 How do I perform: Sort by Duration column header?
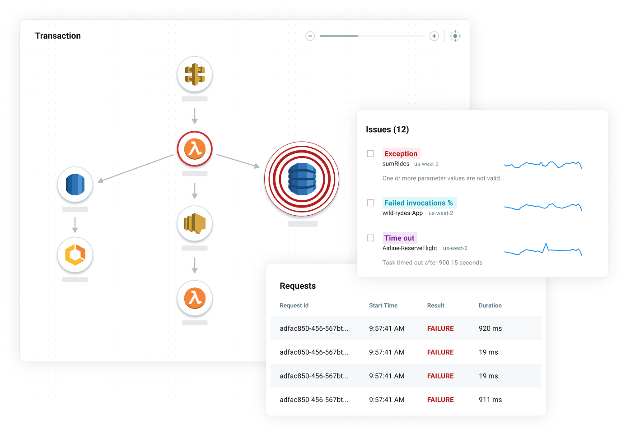(490, 305)
